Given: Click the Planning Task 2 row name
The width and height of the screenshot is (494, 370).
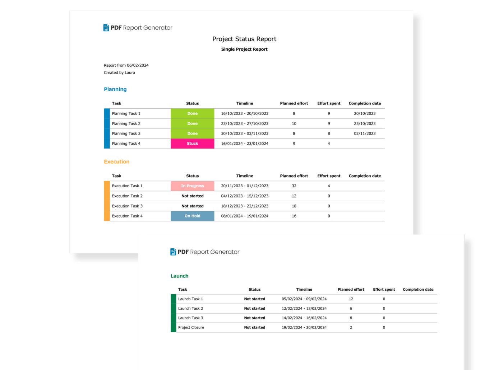Looking at the screenshot, I should 126,123.
